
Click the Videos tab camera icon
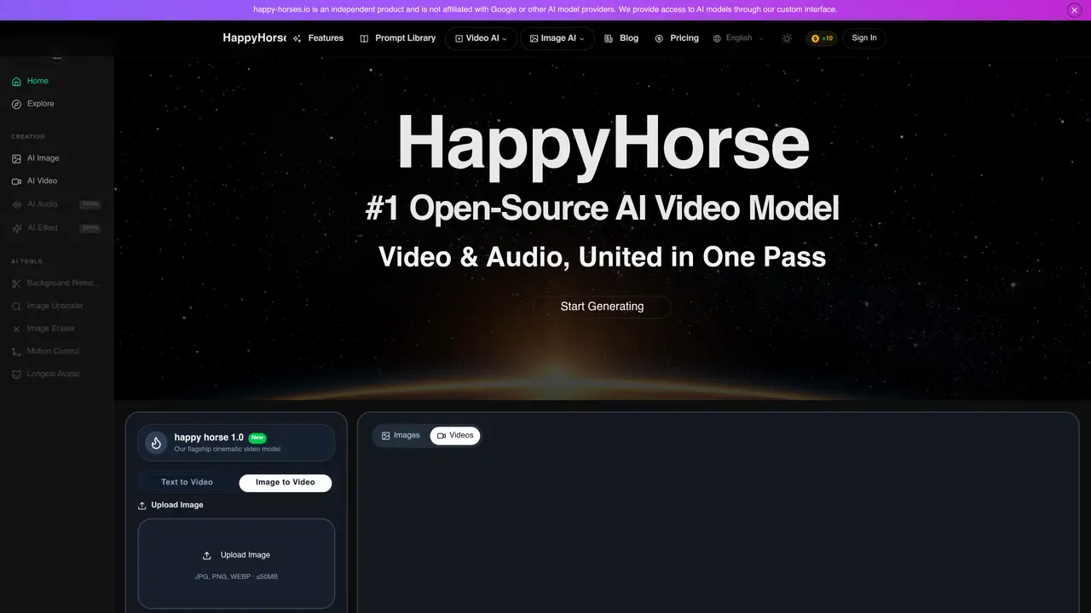click(x=442, y=436)
